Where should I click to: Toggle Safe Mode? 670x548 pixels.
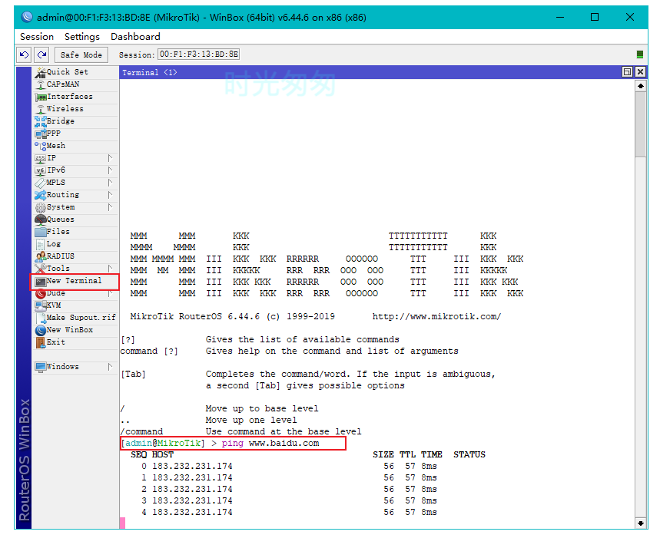[81, 55]
